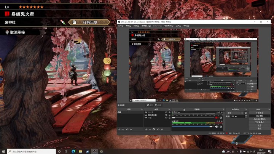This screenshot has width=274, height=154.
Task: Toggle the lock on the topmost source
Action: point(169,112)
